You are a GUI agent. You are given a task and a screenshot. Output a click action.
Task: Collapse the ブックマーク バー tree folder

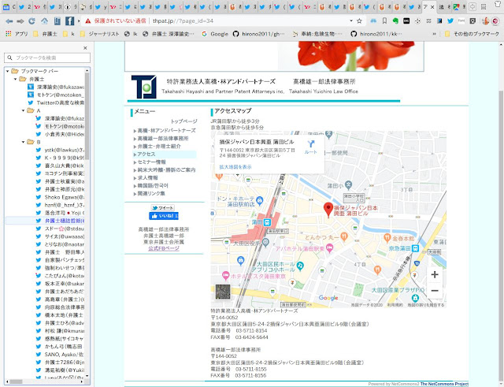(8, 71)
